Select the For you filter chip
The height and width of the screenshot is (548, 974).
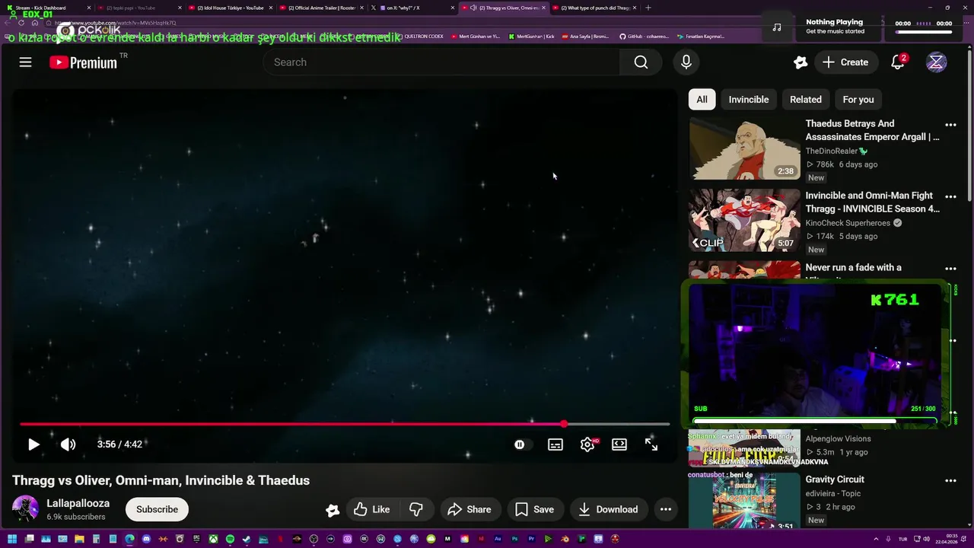(x=858, y=100)
